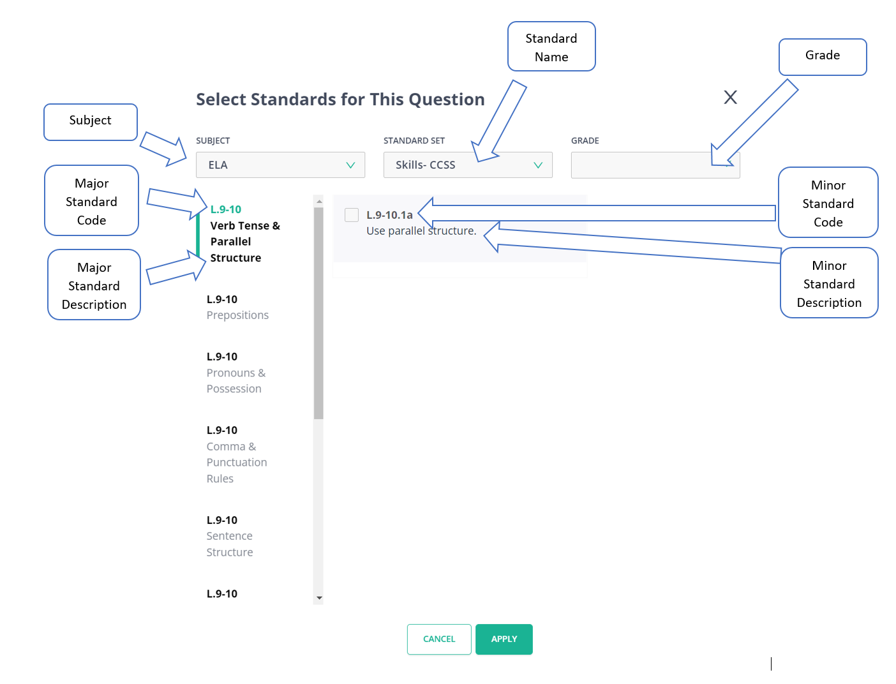Screen dimensions: 896x684
Task: Click the Standard Set chevron icon
Action: point(538,165)
